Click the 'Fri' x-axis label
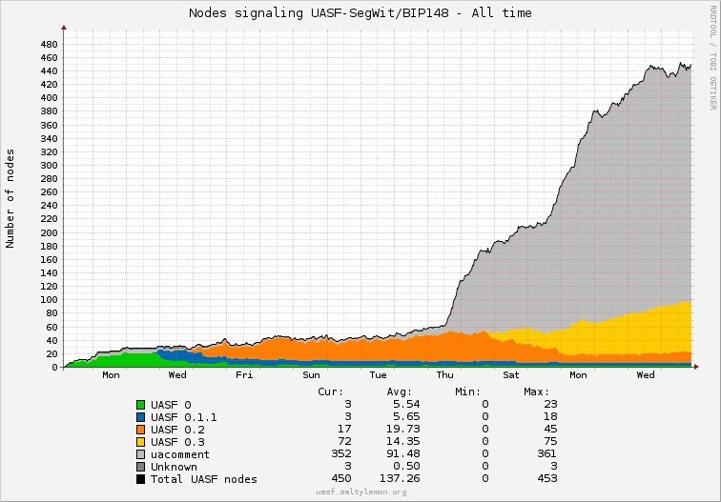 click(x=245, y=375)
